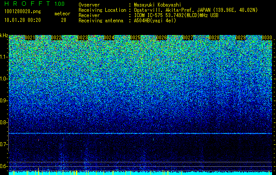276x175 pixels.
Task: Click the date stamp 10.01.28 00:20
Action: click(x=22, y=20)
